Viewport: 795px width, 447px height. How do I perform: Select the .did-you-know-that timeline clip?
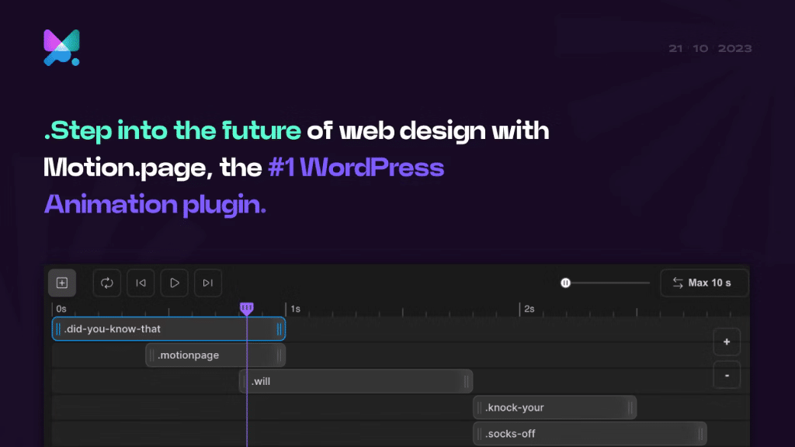pos(168,329)
